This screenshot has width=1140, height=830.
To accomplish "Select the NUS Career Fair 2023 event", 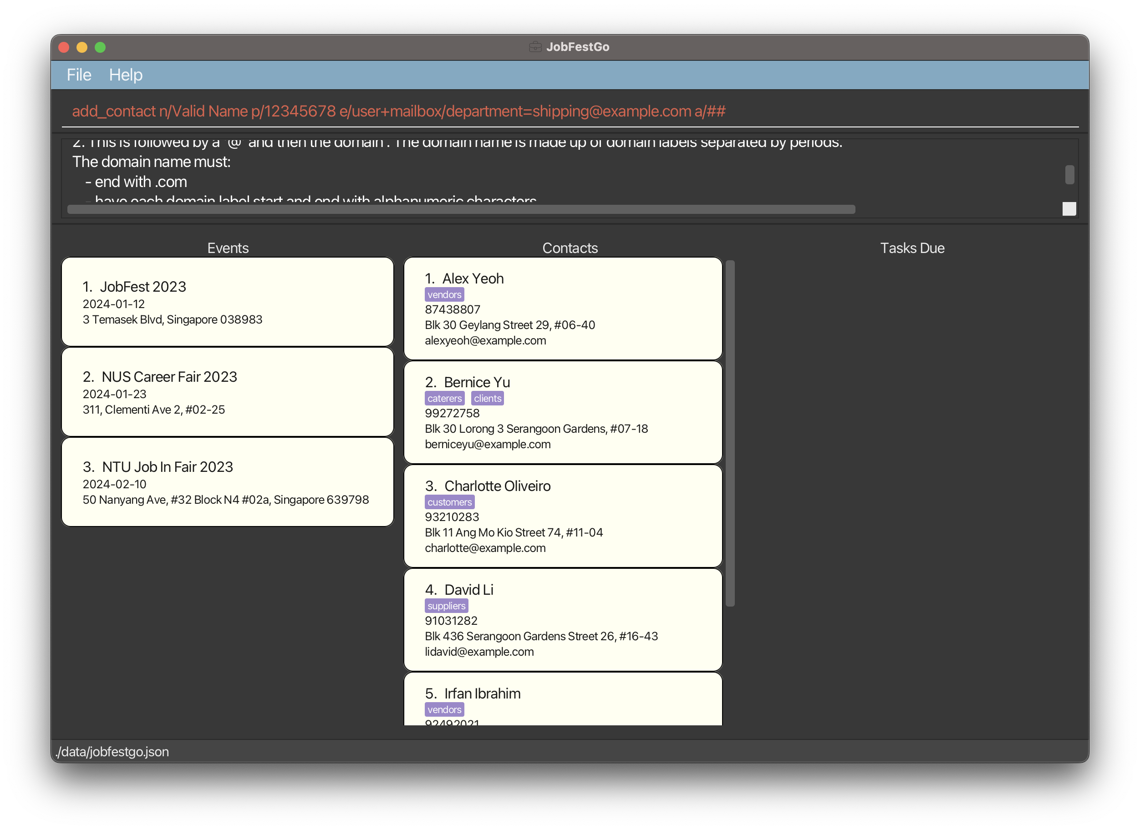I will coord(227,392).
